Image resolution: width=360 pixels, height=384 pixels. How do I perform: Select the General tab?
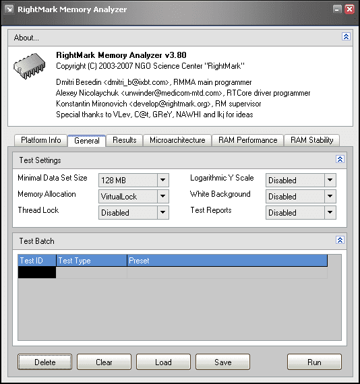(x=87, y=141)
